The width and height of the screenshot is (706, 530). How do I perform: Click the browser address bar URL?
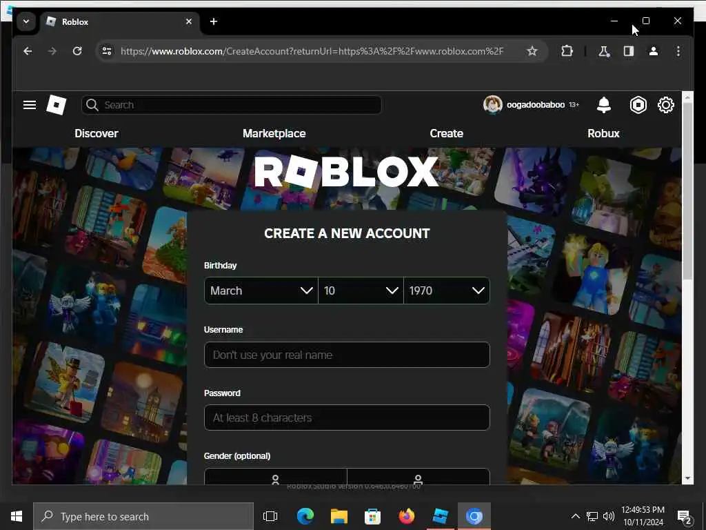(312, 51)
